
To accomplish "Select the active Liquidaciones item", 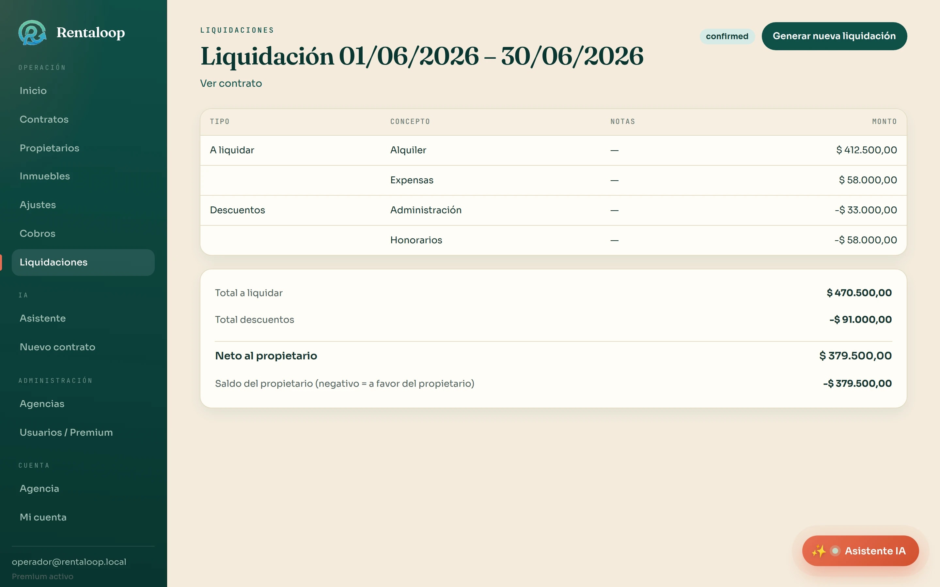I will (x=83, y=263).
